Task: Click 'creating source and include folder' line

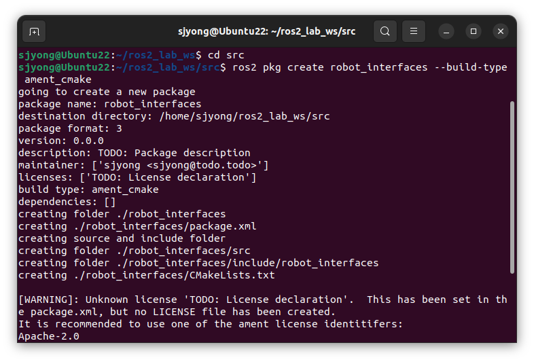Action: pyautogui.click(x=122, y=238)
